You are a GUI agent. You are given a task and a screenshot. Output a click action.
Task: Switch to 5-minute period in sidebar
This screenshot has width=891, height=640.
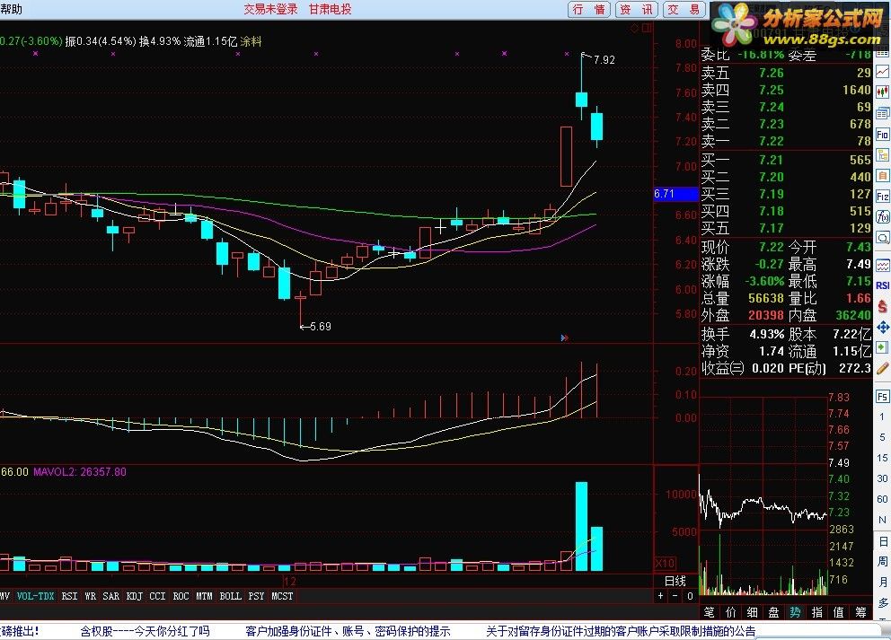883,437
